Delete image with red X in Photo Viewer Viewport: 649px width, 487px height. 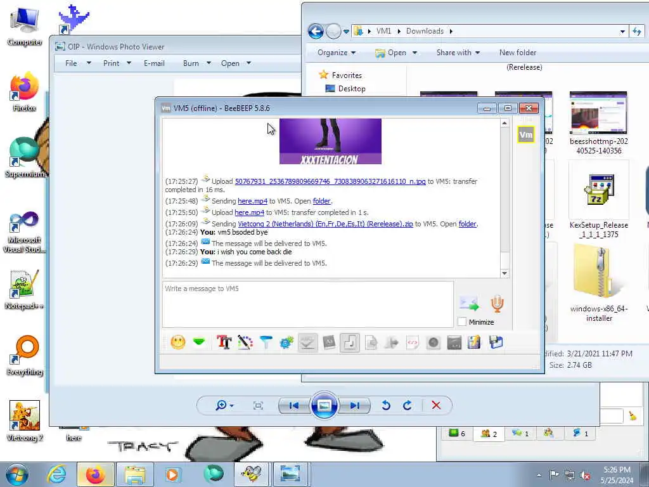point(436,405)
